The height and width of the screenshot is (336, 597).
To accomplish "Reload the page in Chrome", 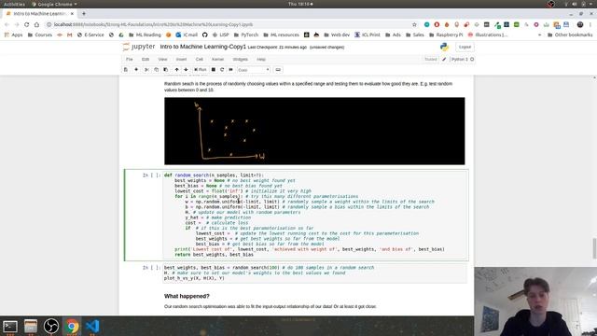I will [26, 24].
